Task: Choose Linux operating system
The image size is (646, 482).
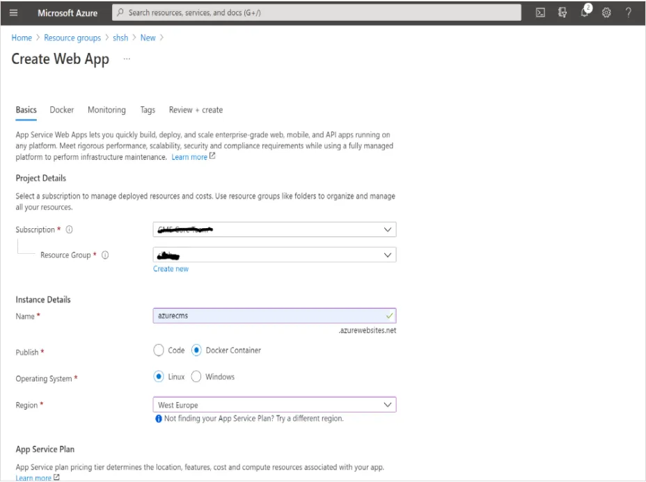Action: pyautogui.click(x=159, y=376)
